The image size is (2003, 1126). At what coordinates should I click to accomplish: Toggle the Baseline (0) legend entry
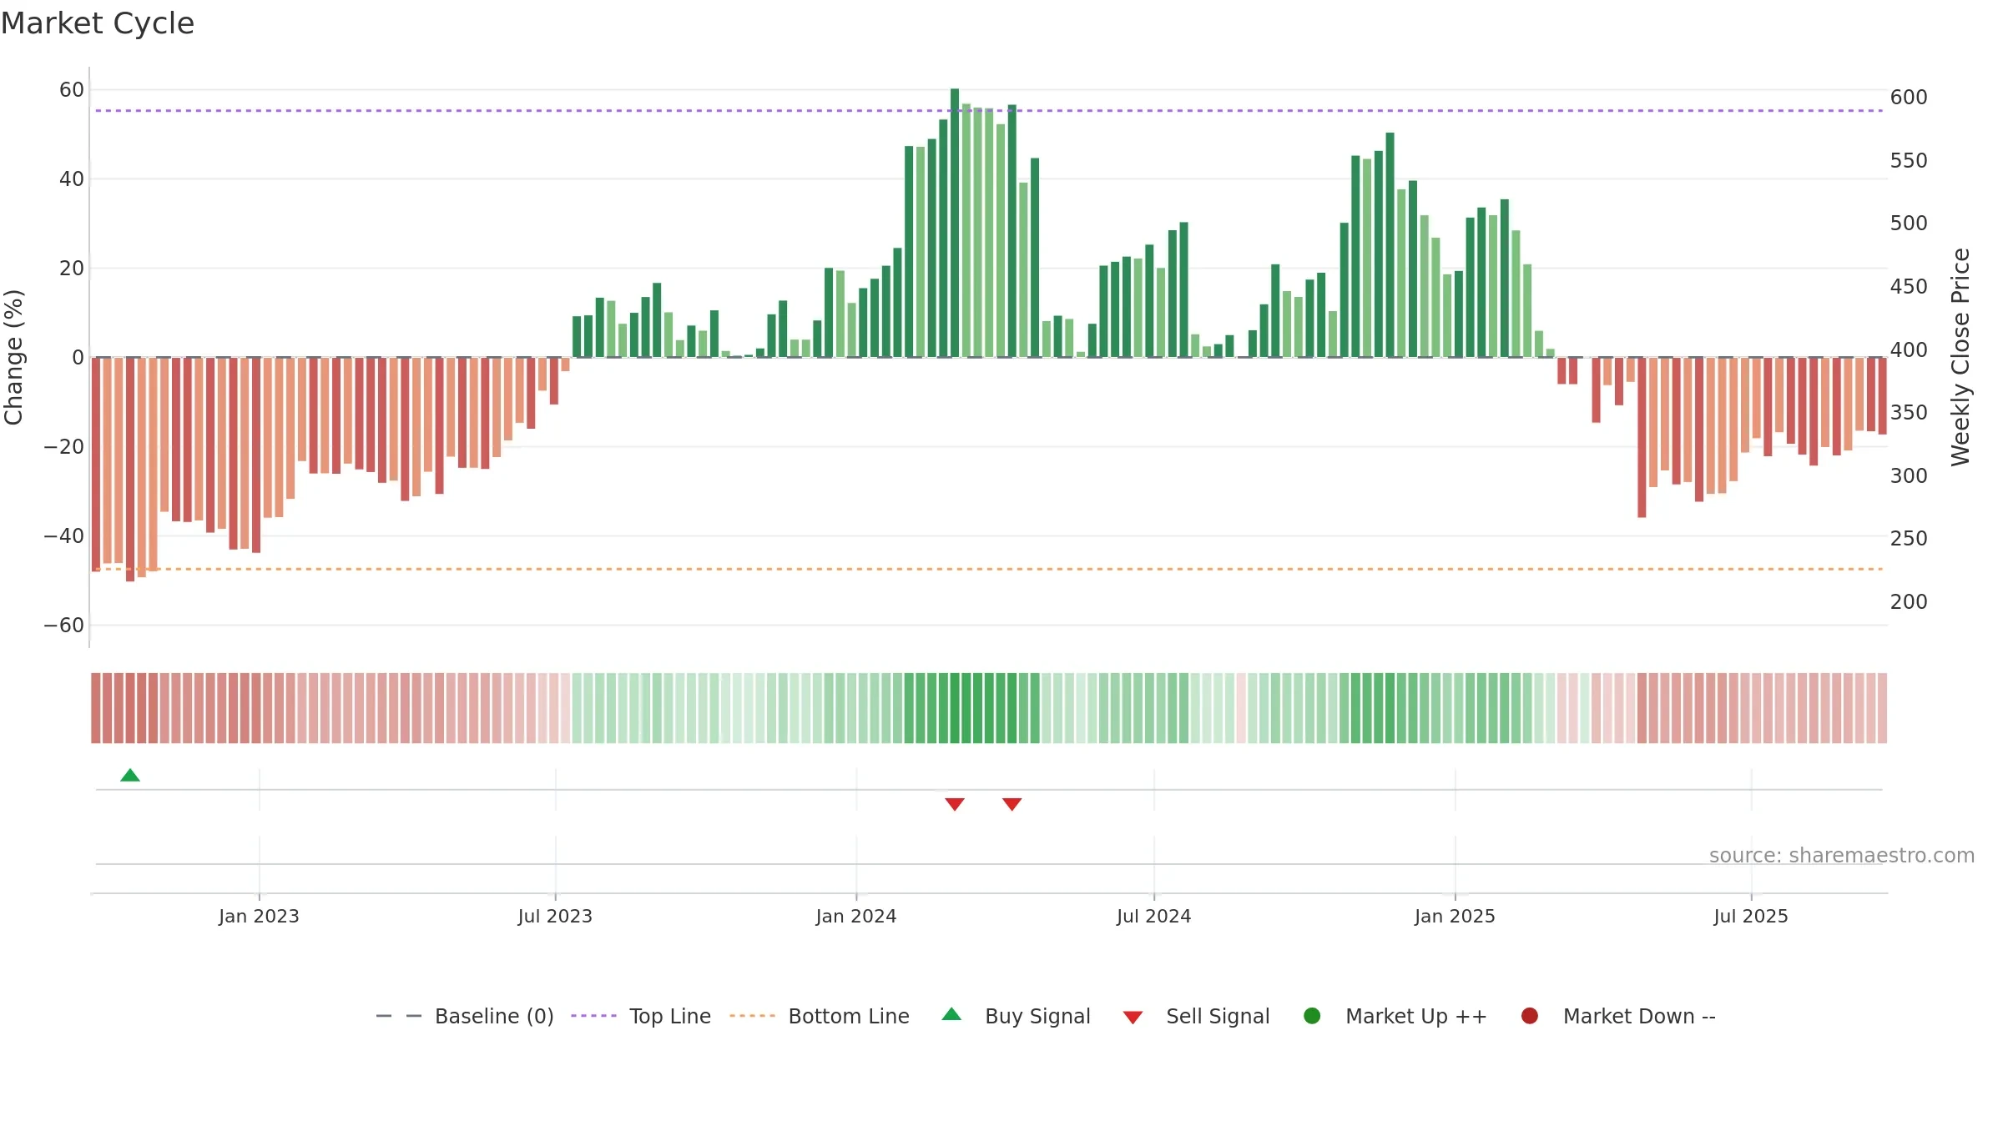tap(465, 1016)
